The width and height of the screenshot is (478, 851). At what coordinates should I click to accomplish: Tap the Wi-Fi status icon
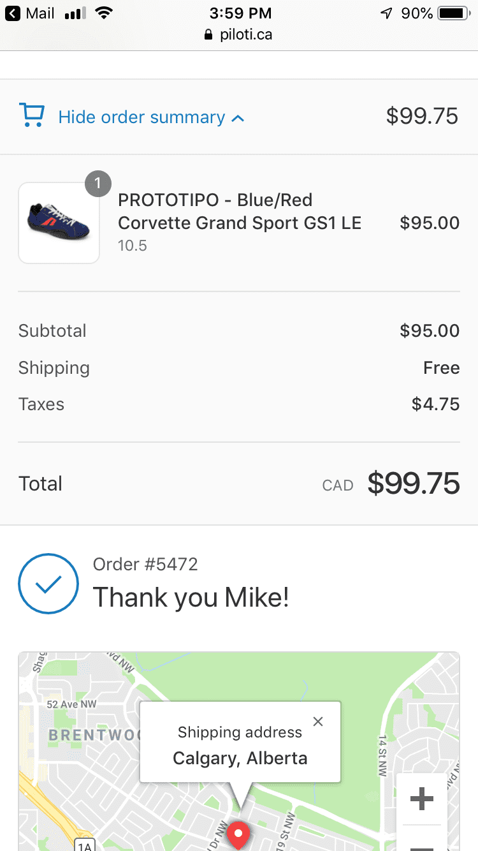(103, 13)
